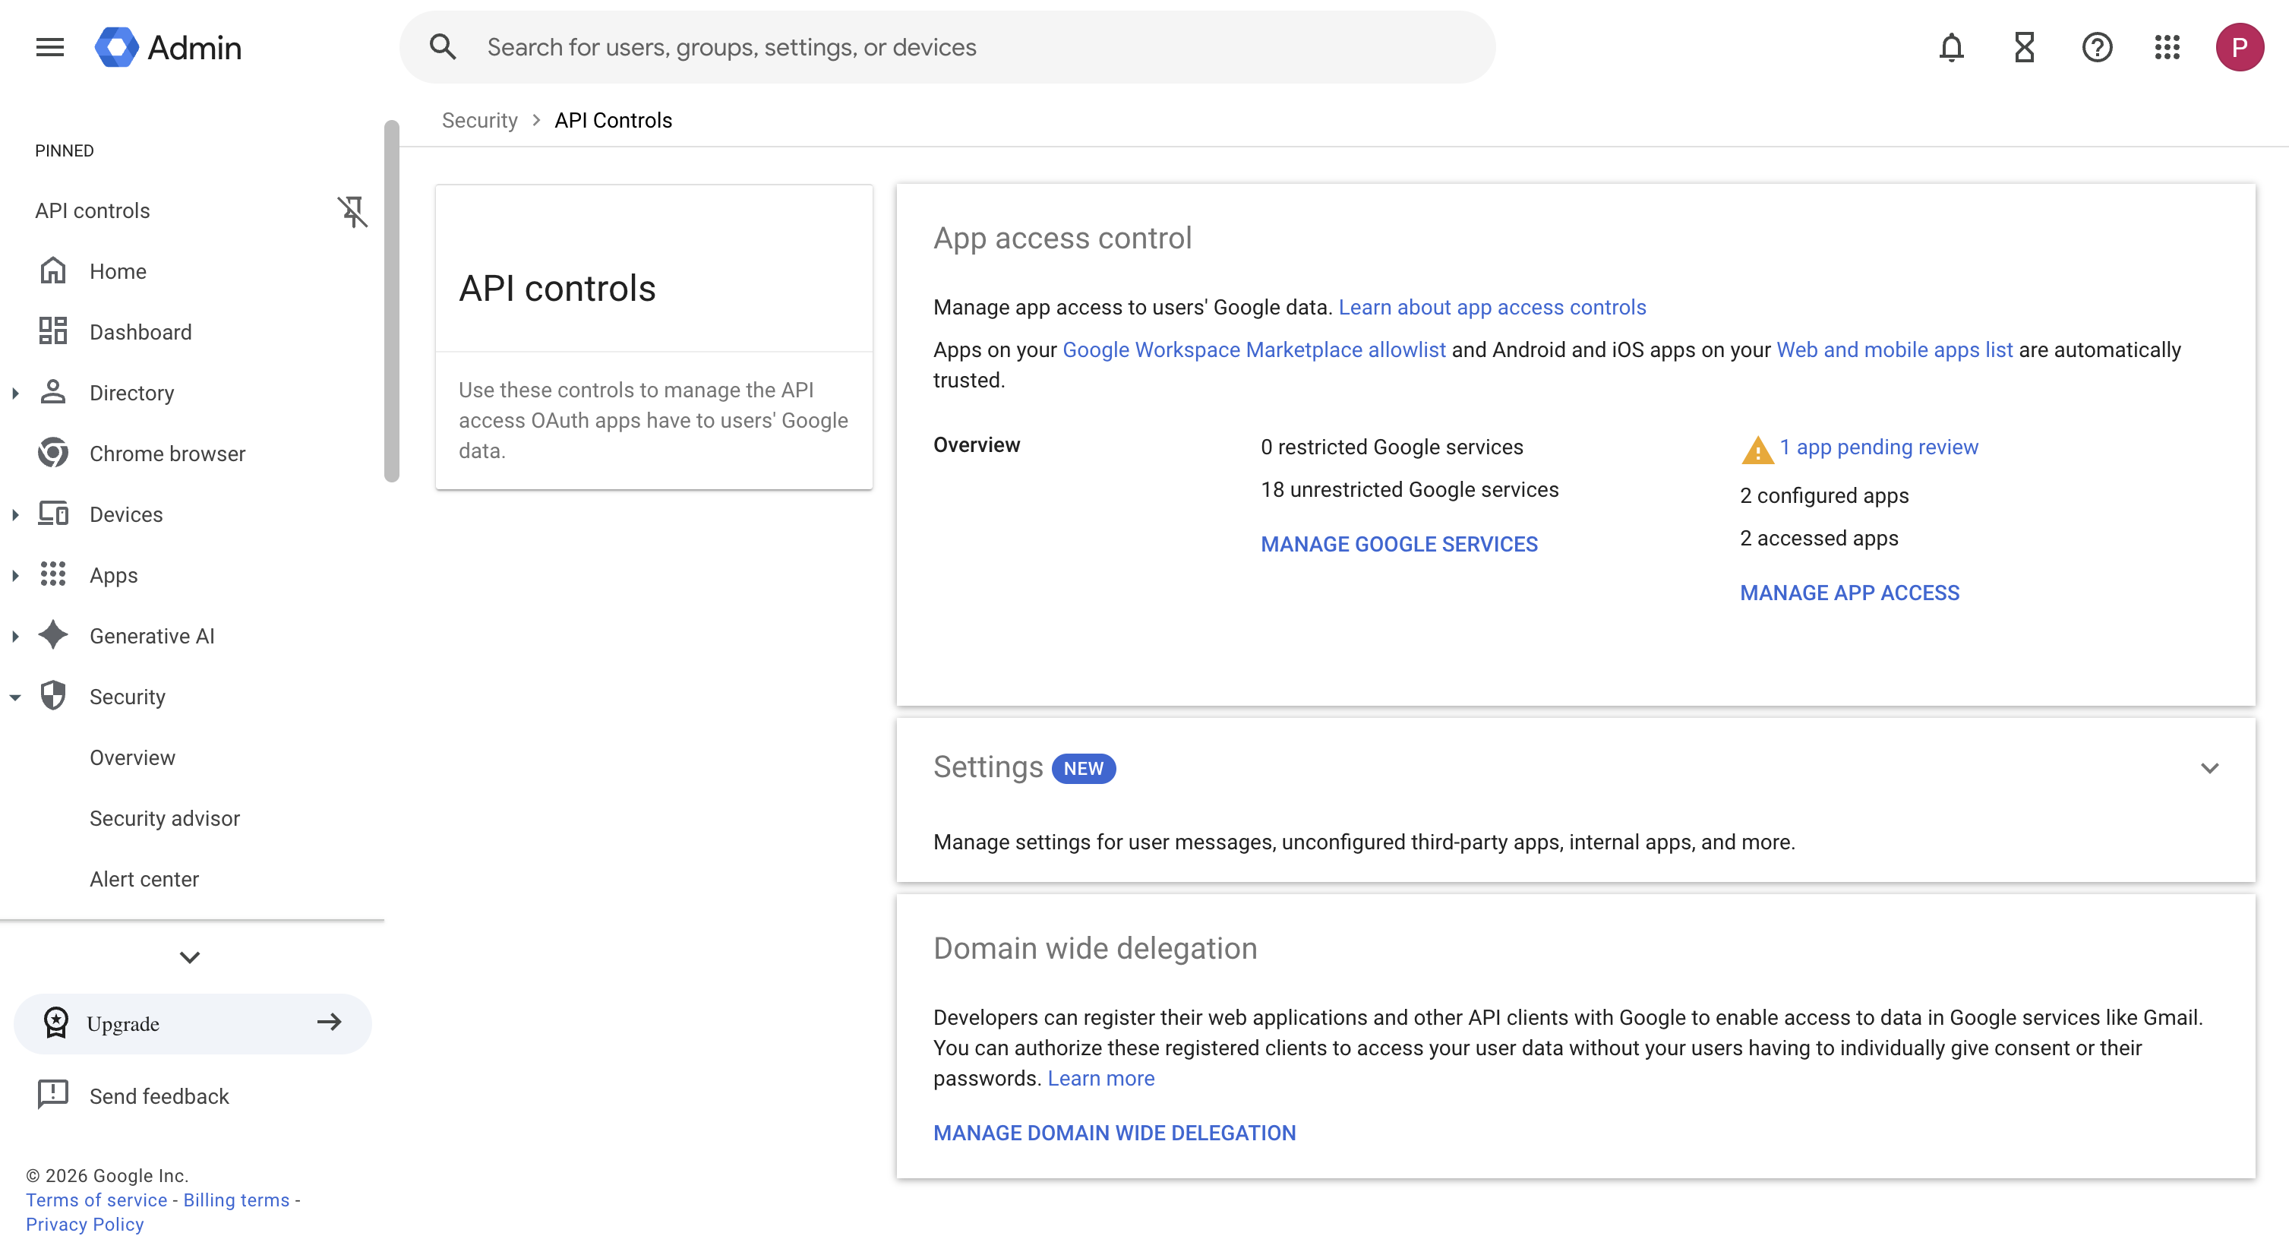The image size is (2289, 1255).
Task: Show more sidebar items chevron
Action: point(189,957)
